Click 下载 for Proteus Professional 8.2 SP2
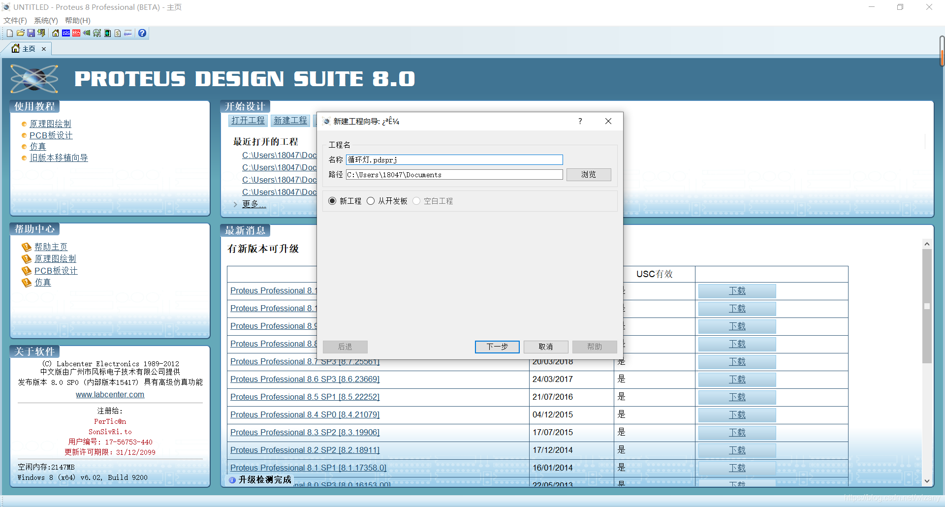 (x=737, y=450)
